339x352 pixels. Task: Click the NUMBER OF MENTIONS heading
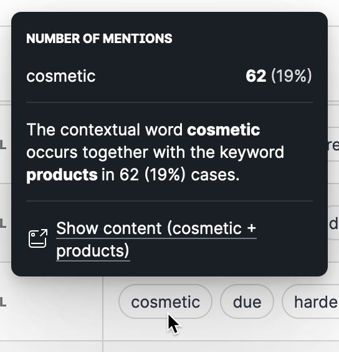99,39
